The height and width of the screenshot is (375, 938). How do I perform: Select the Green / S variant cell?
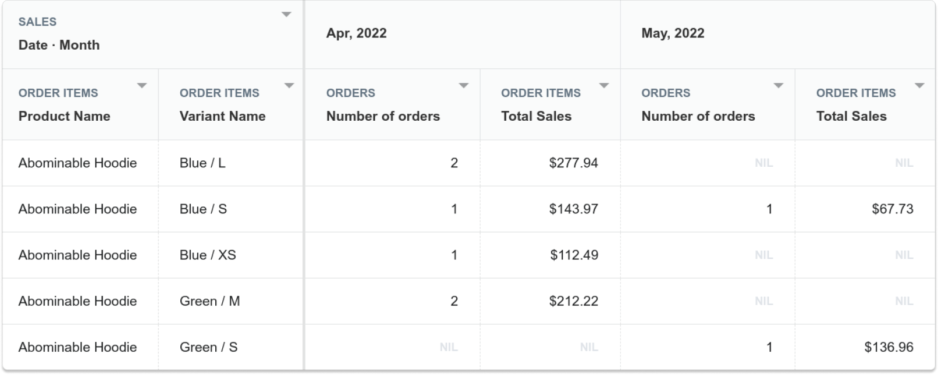208,347
